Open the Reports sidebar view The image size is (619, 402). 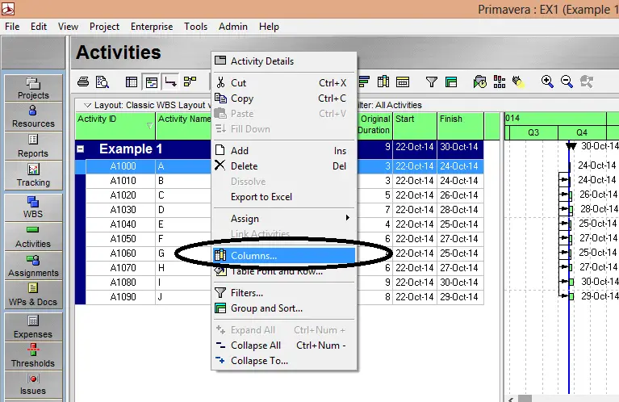coord(33,146)
